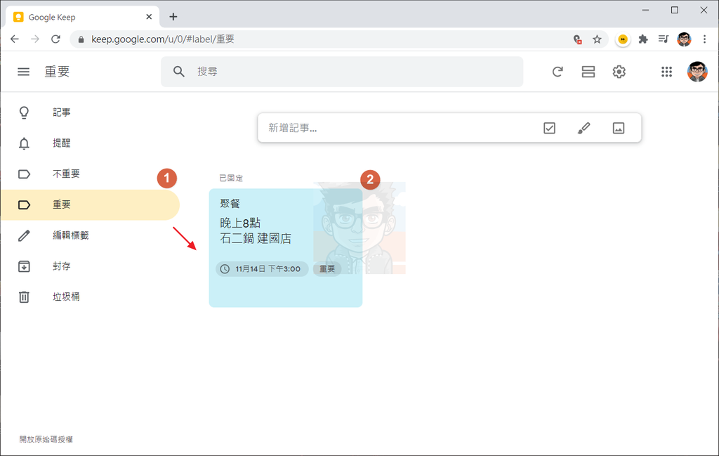
Task: Open Chrome profile avatar
Action: 684,39
